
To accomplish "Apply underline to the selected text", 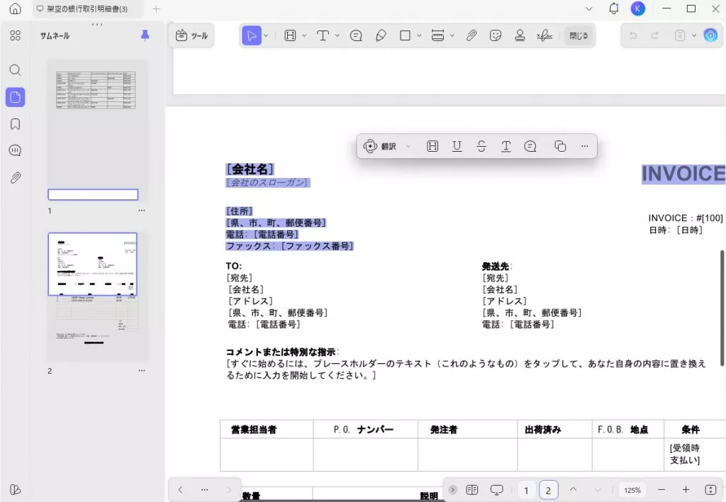I will [x=457, y=146].
